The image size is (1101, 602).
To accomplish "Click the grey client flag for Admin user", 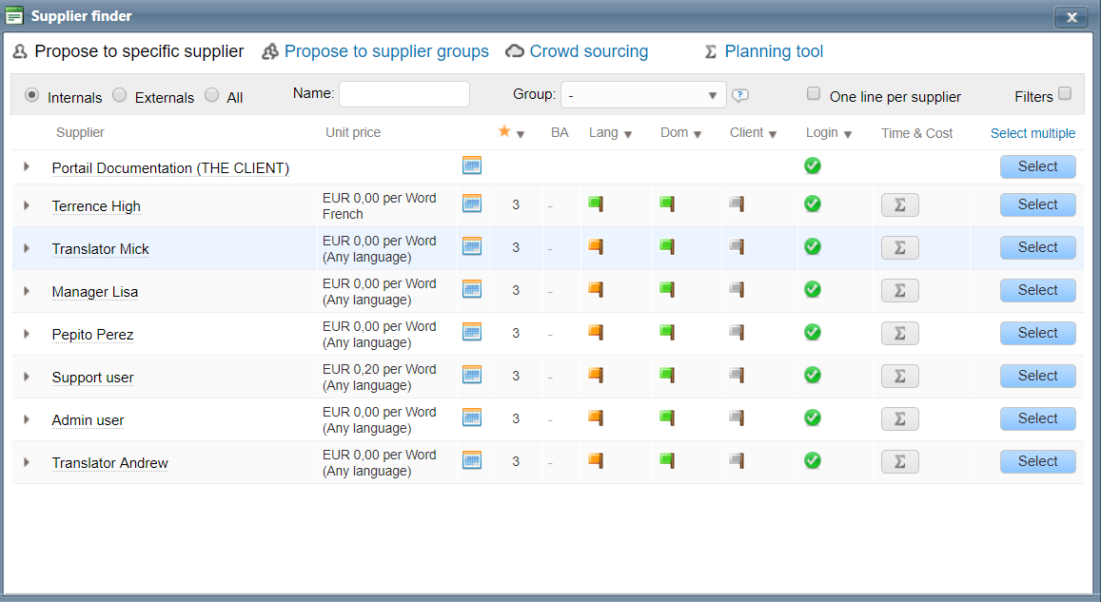I will pyautogui.click(x=736, y=418).
